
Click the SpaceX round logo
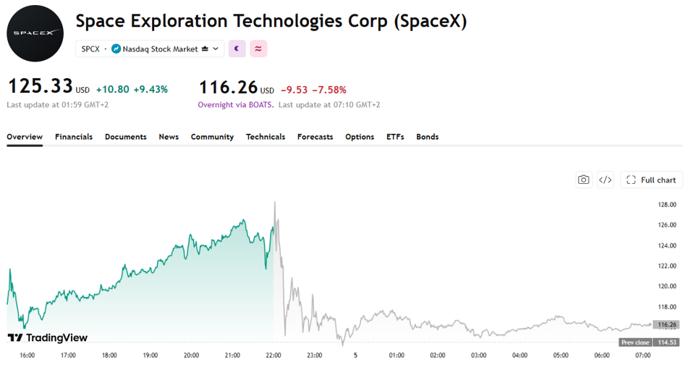click(35, 33)
